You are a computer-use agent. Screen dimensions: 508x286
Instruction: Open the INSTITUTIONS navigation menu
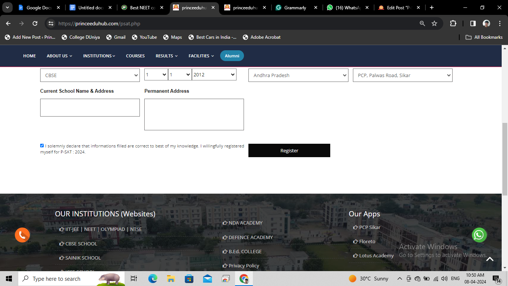pos(99,55)
